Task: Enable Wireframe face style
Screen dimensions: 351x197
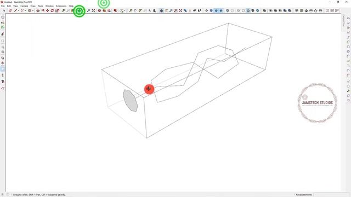Action: click(239, 10)
